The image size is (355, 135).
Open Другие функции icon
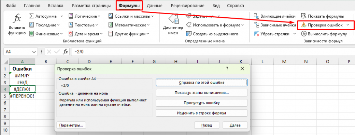[111, 34]
